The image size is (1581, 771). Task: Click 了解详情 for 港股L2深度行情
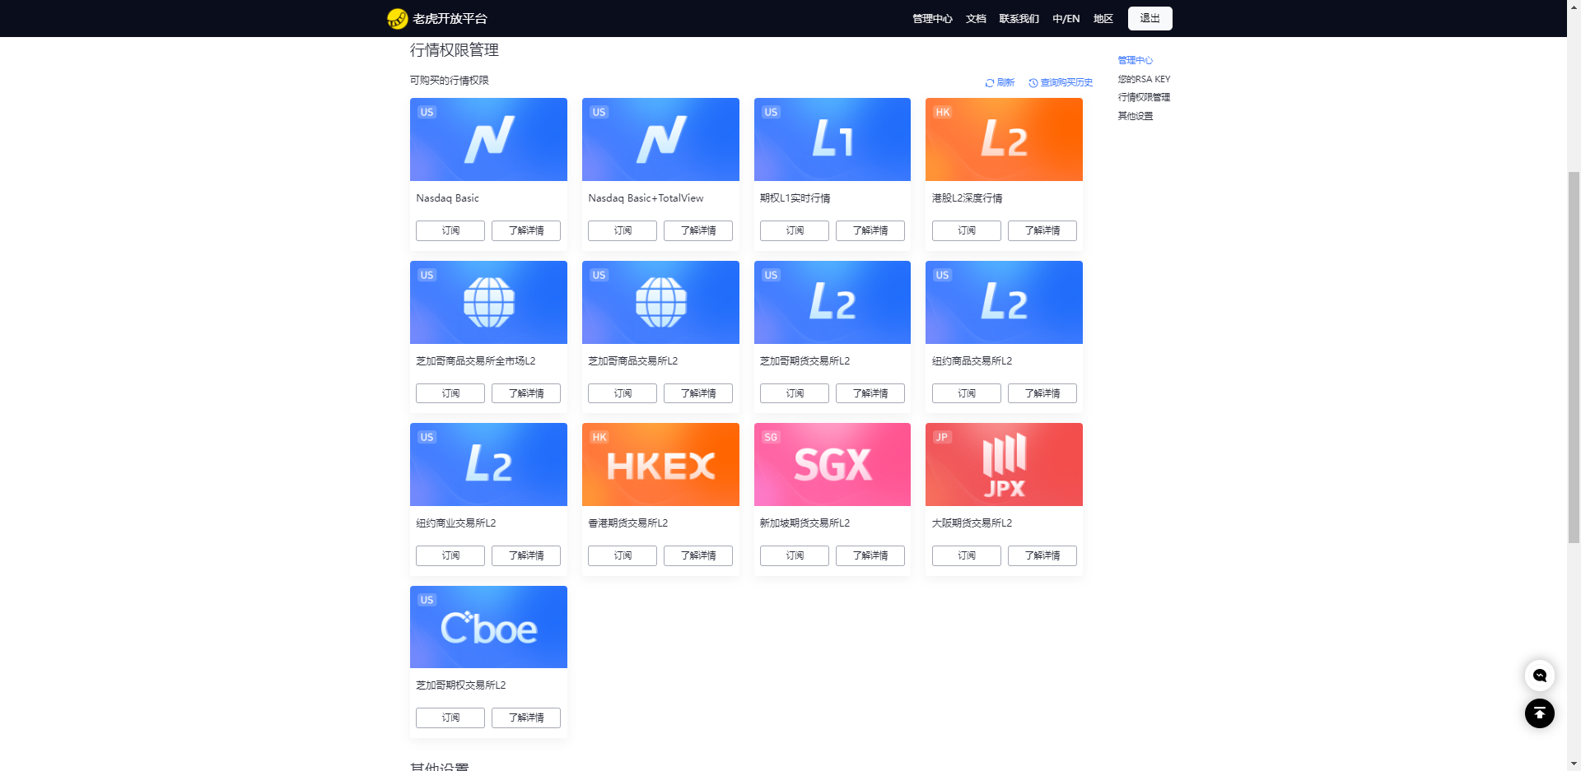[1042, 230]
